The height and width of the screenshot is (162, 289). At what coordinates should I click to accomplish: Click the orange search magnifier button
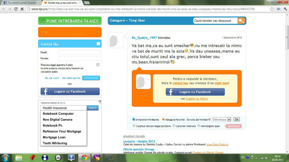(241, 21)
